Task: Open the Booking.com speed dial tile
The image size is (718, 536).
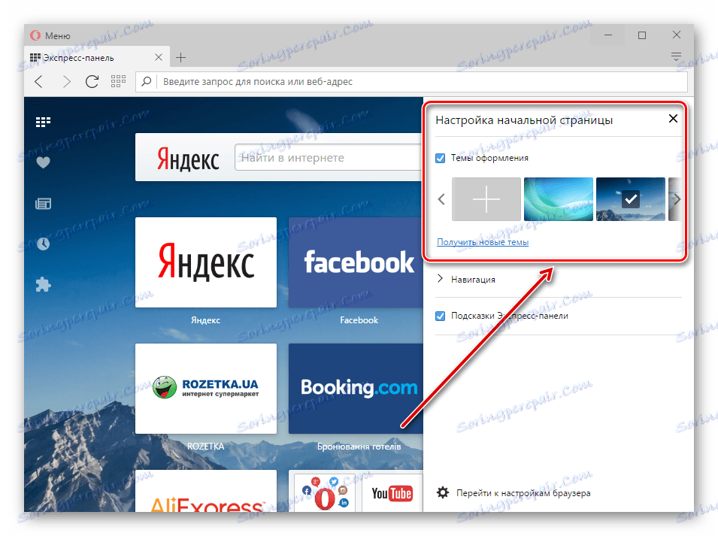Action: [356, 389]
